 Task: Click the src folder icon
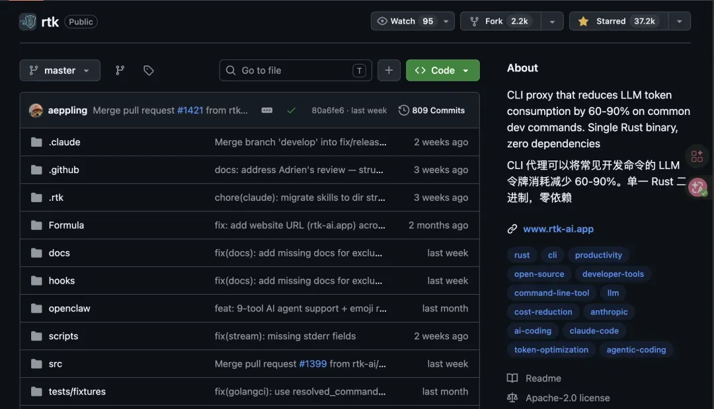pyautogui.click(x=36, y=365)
